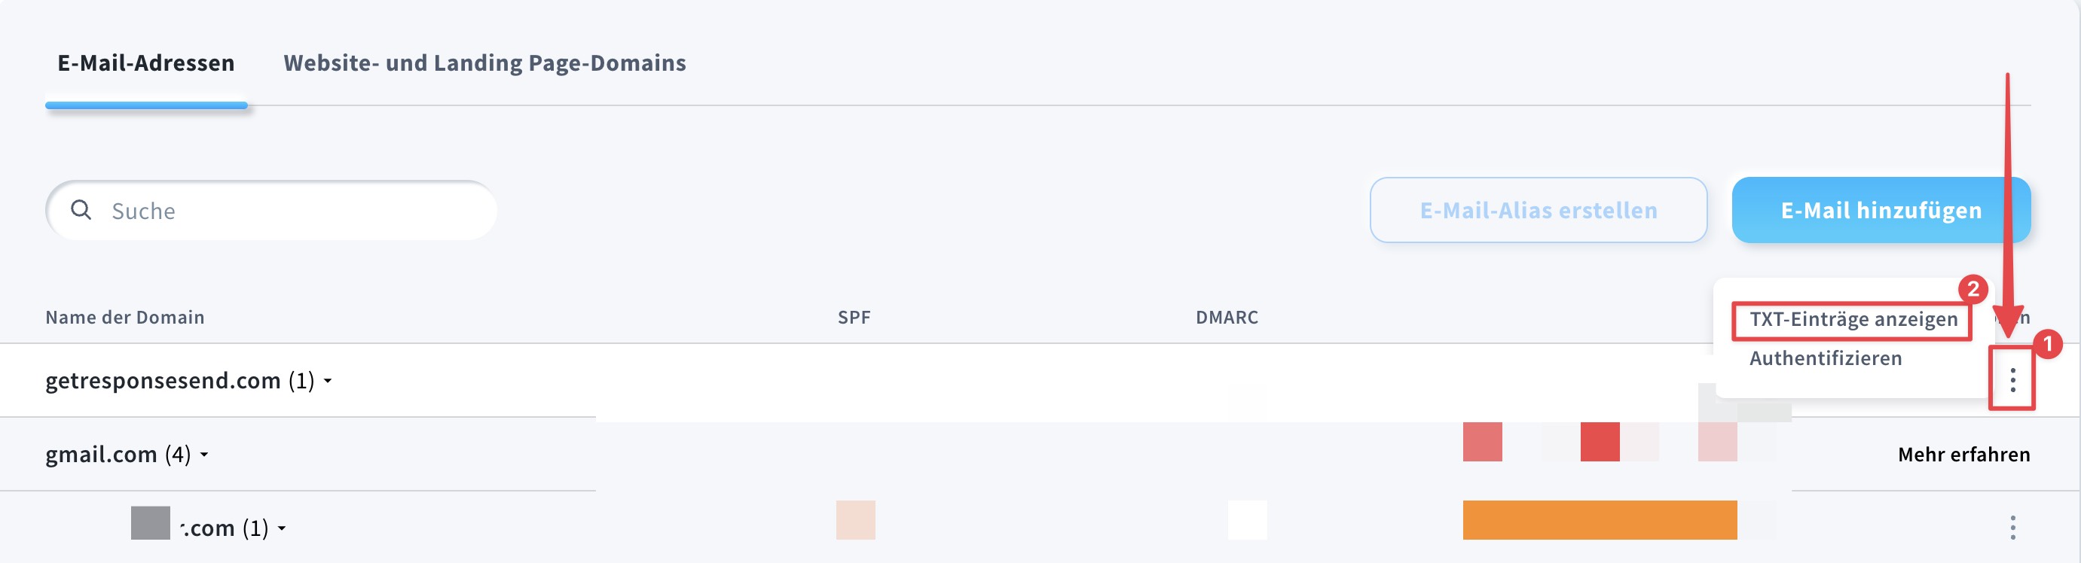Select the getresponsesend.com domain name
Screen dimensions: 2081x563
point(163,380)
